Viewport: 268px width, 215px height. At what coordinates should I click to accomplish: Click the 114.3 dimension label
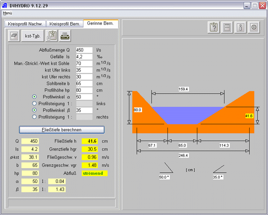tap(224, 146)
